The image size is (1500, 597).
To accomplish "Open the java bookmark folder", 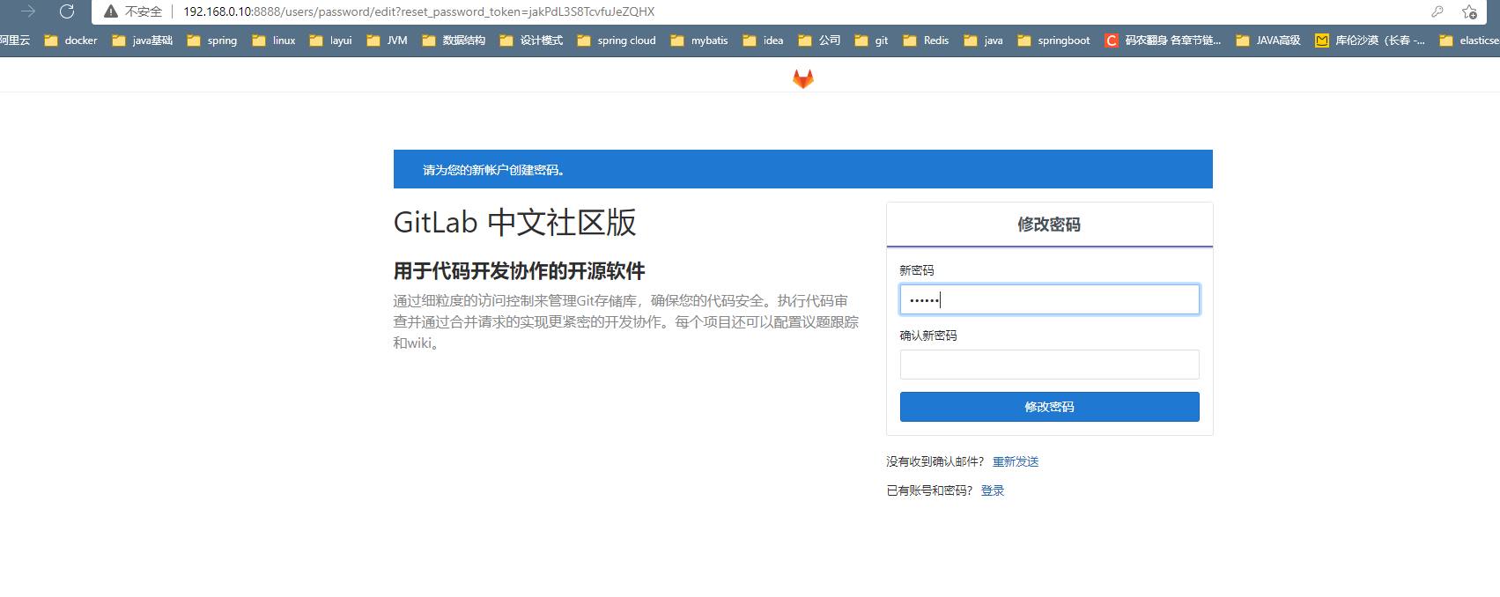I will (x=984, y=41).
